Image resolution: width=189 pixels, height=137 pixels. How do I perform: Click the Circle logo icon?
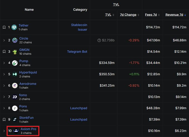15,40
